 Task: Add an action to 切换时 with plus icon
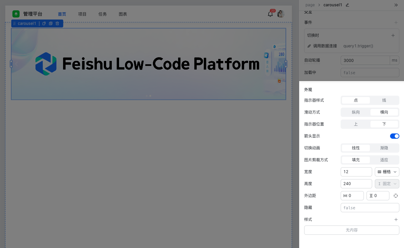[x=393, y=35]
